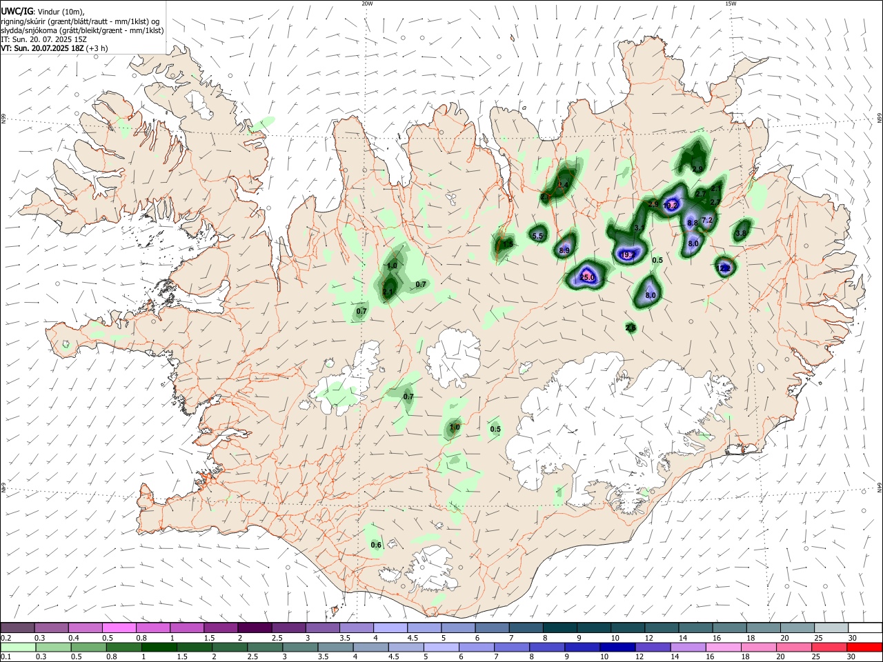Click the 3.8 value in the eastern cell
The width and height of the screenshot is (883, 662).
741,233
